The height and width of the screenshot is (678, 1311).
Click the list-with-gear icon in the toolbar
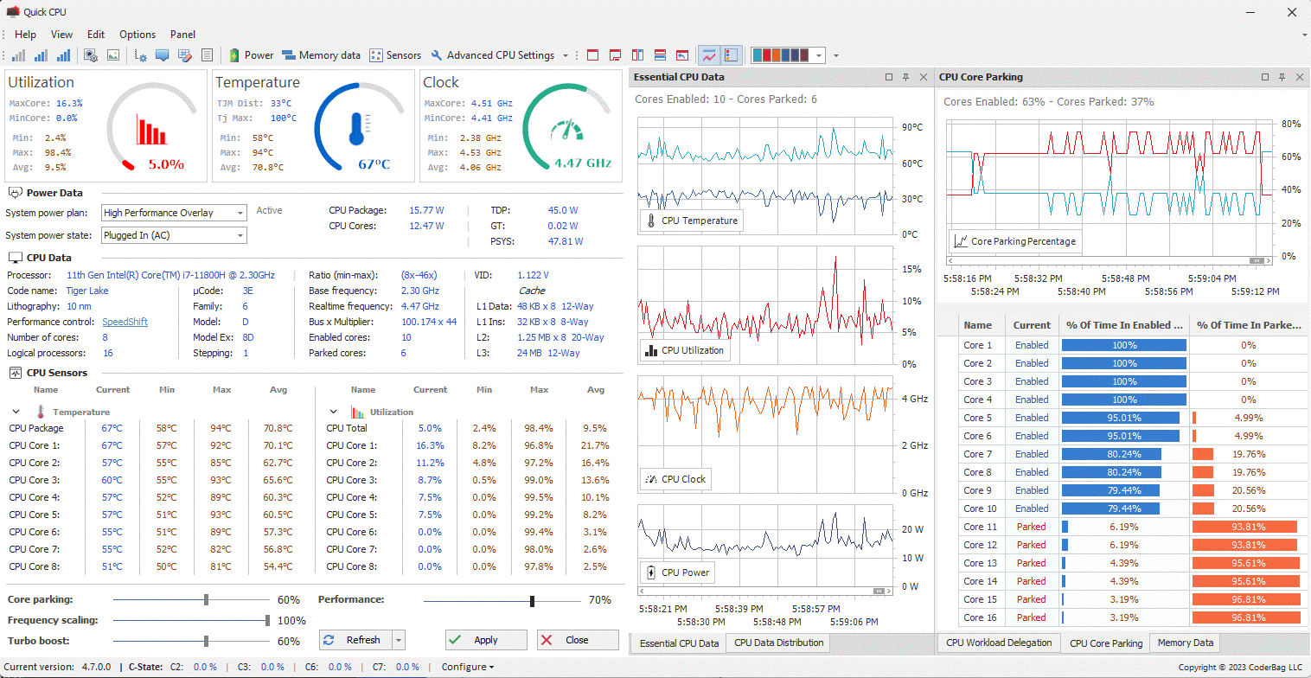(x=142, y=55)
